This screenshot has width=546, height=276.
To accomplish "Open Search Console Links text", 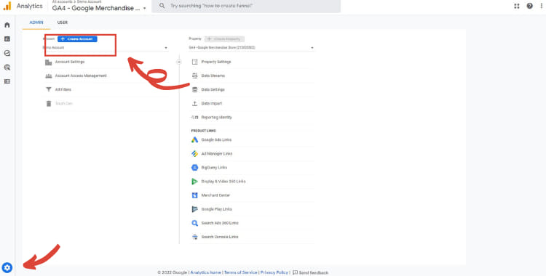I will 220,237.
